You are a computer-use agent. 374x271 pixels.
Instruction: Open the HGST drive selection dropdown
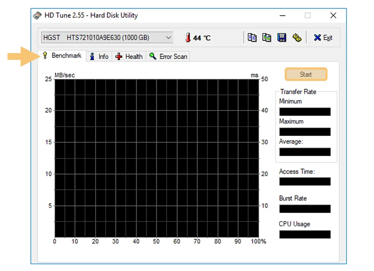(107, 38)
